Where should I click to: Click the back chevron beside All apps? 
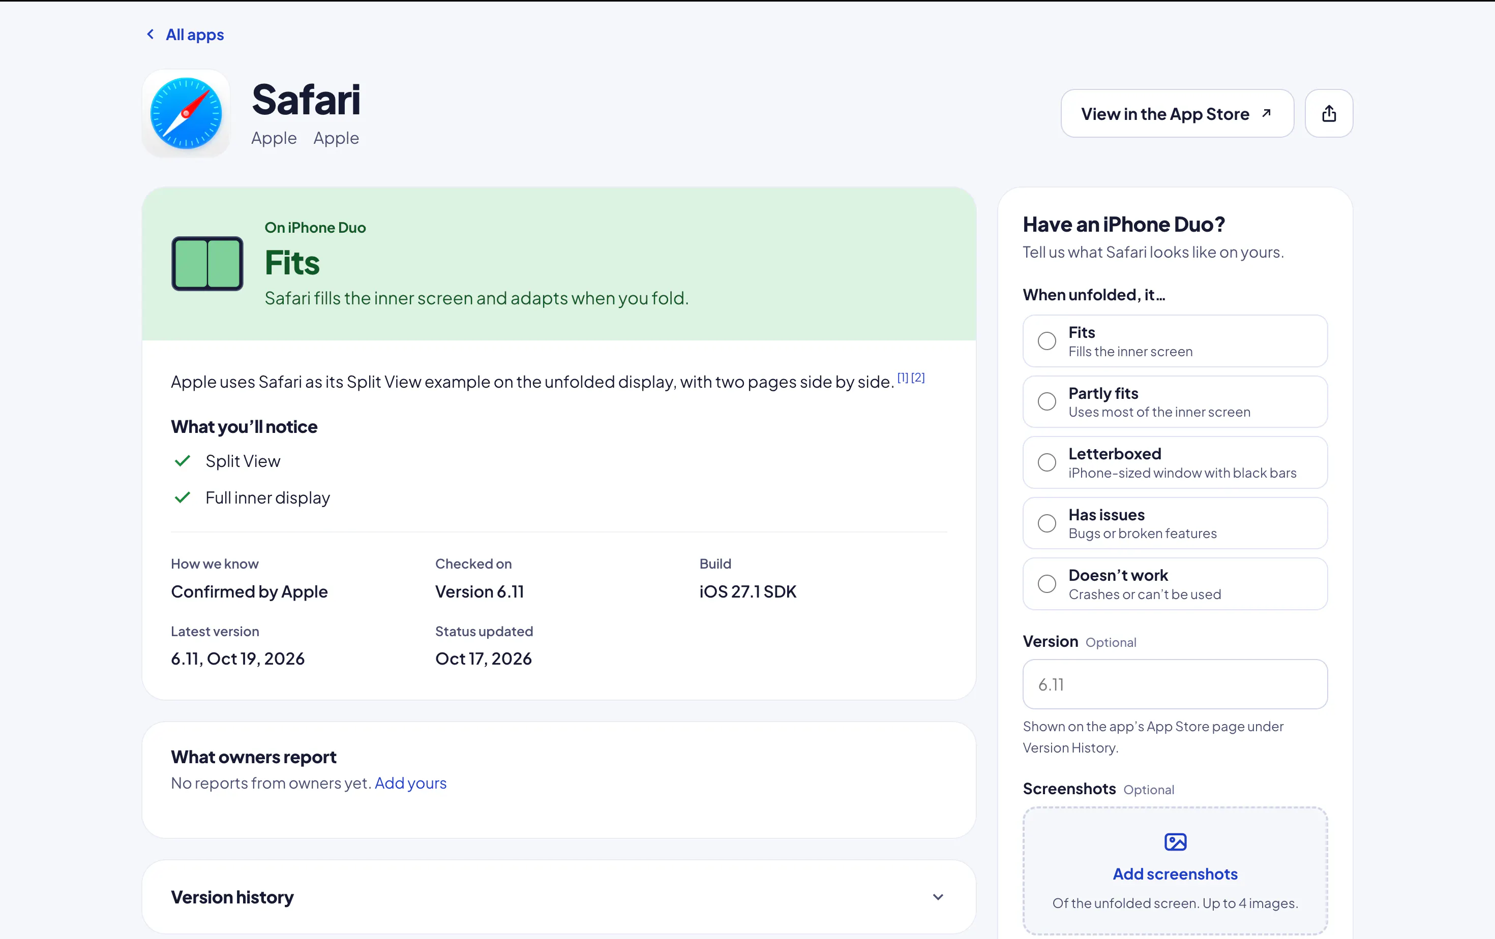click(x=150, y=34)
